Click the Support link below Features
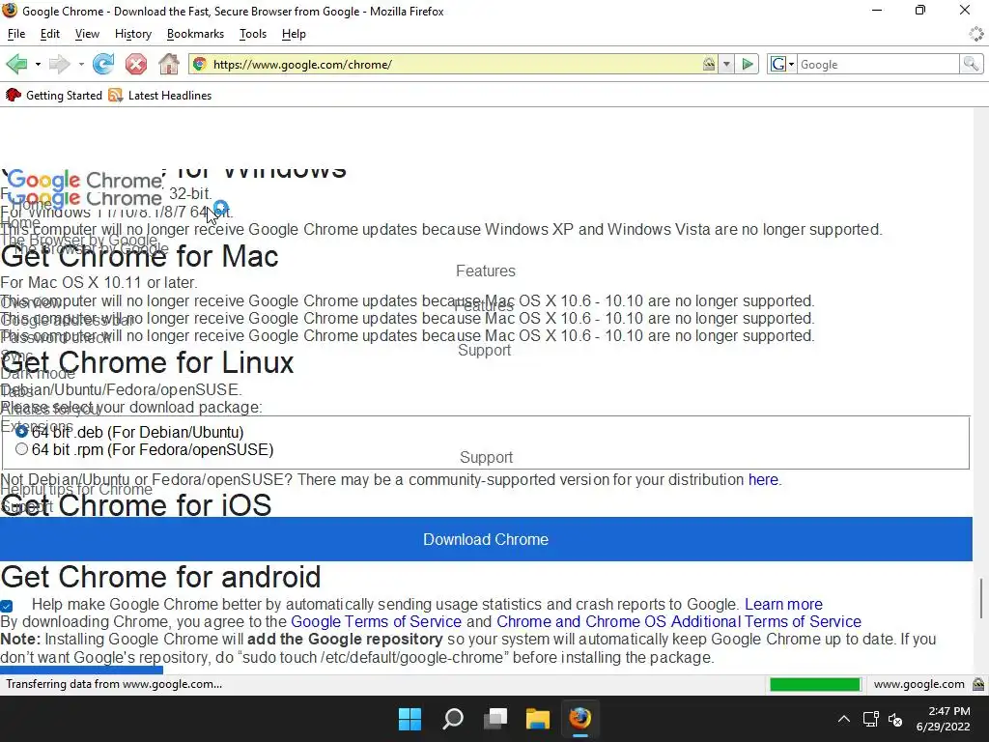989x742 pixels. tap(485, 350)
